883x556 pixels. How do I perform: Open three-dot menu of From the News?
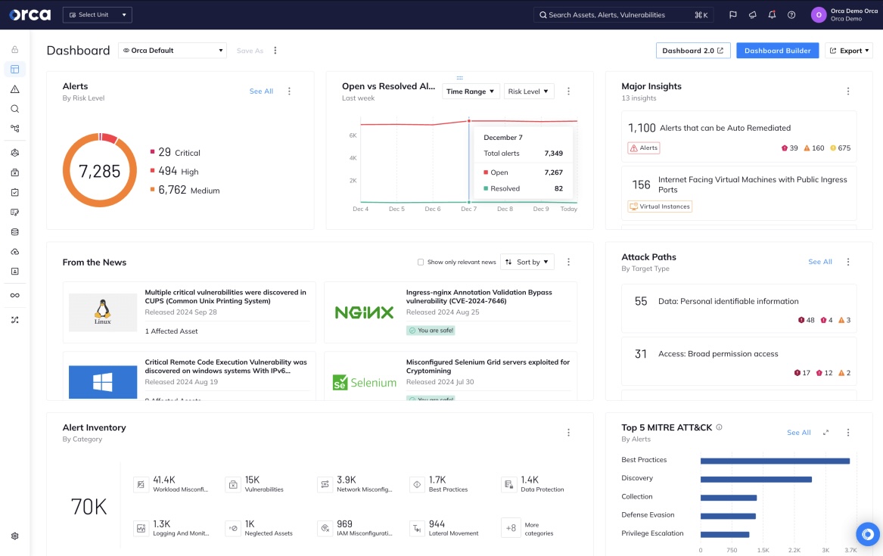[568, 262]
